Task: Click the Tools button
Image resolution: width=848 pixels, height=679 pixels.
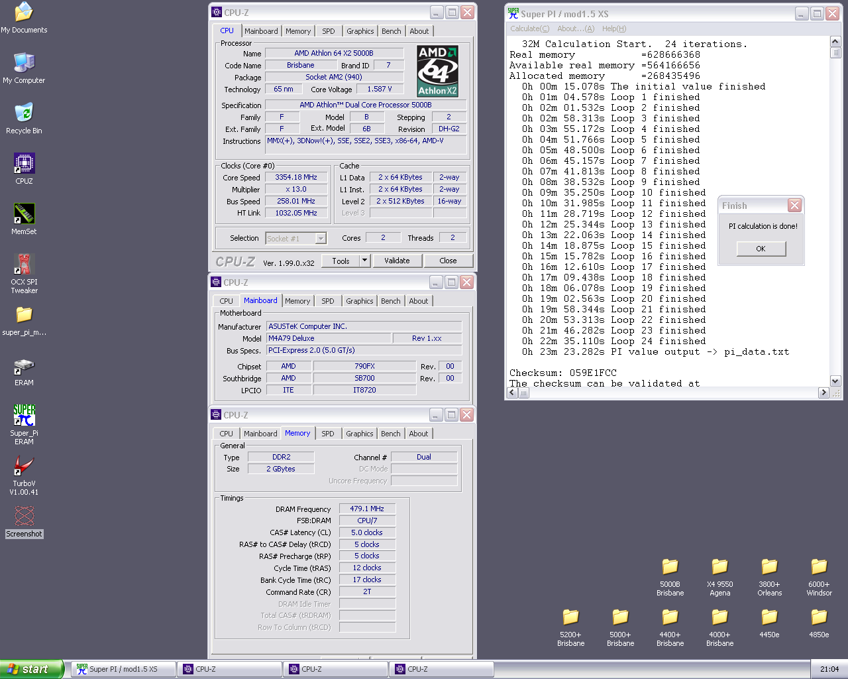Action: (341, 261)
